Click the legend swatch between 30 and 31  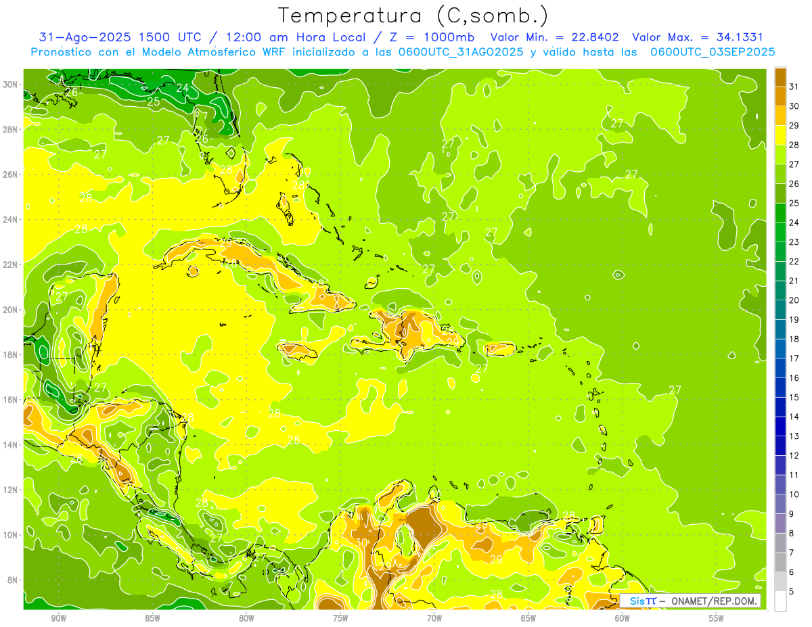780,97
